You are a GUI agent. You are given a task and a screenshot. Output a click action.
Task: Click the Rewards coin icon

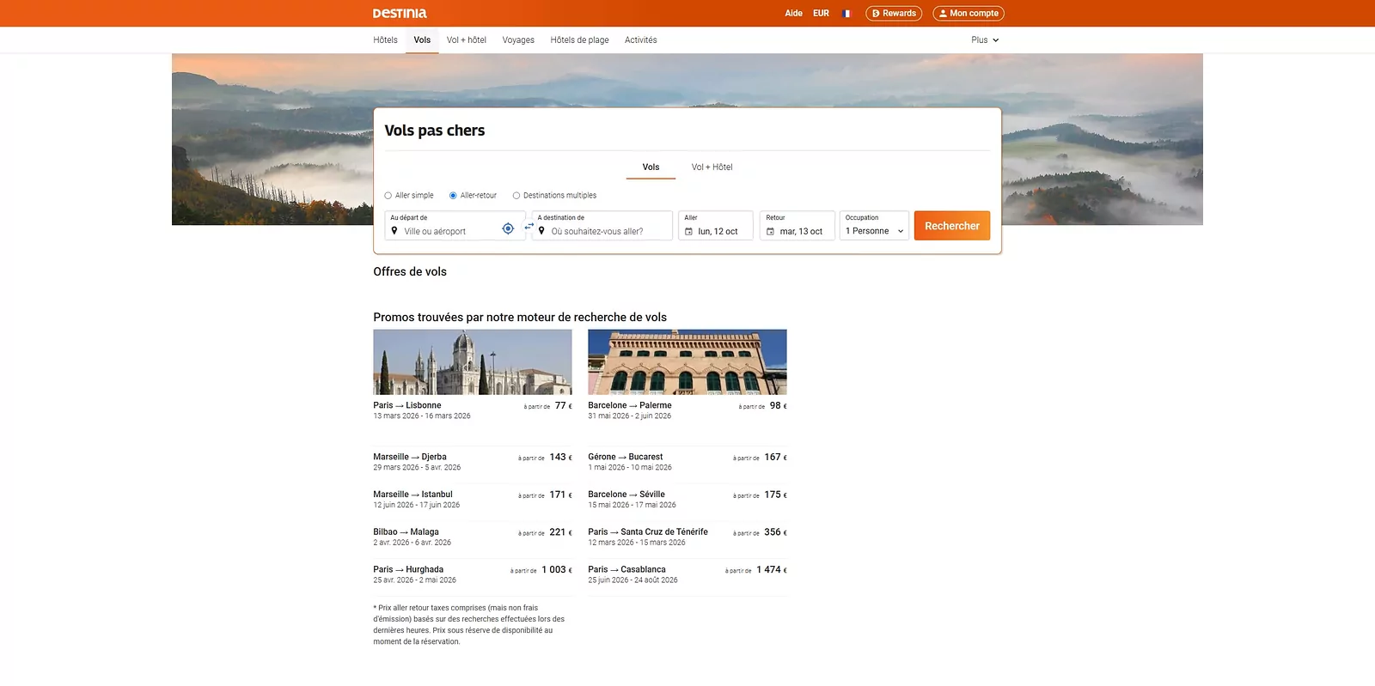[876, 14]
